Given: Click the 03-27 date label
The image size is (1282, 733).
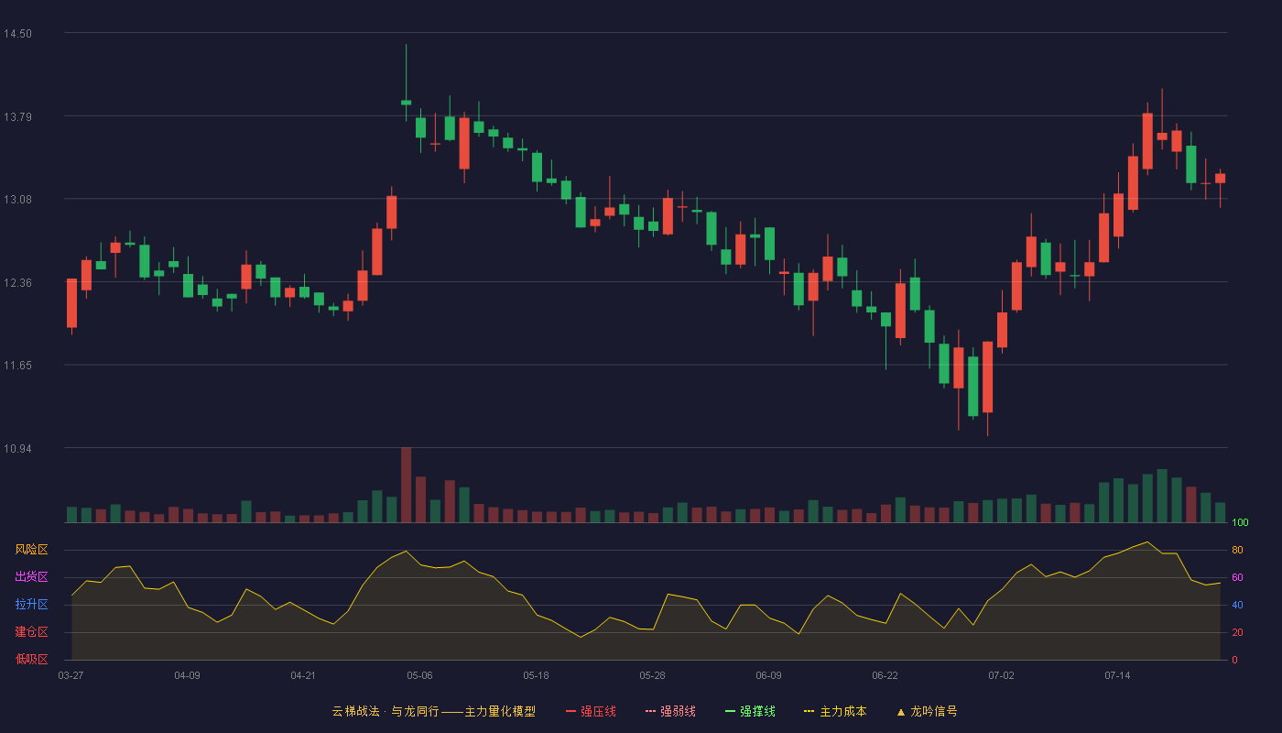Looking at the screenshot, I should 71,675.
